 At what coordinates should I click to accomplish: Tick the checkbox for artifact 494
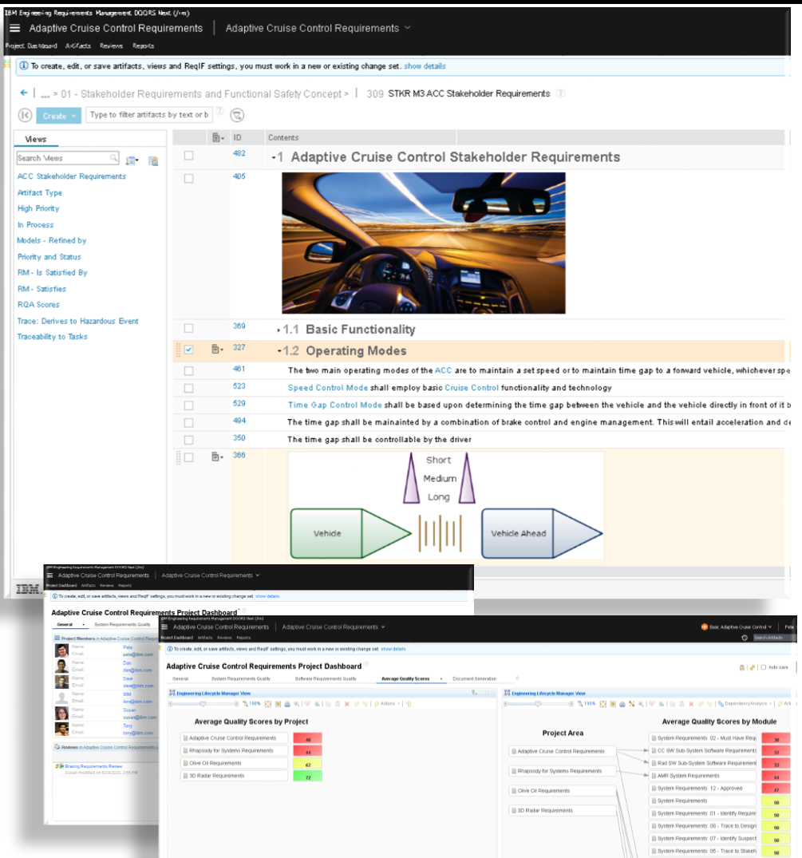(x=189, y=423)
